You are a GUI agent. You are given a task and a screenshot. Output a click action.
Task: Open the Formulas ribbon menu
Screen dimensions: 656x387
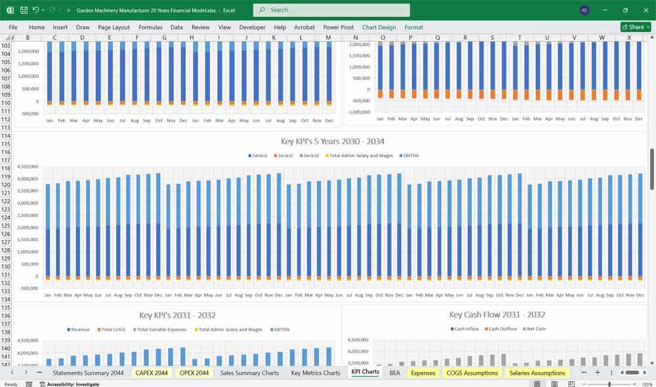point(150,27)
